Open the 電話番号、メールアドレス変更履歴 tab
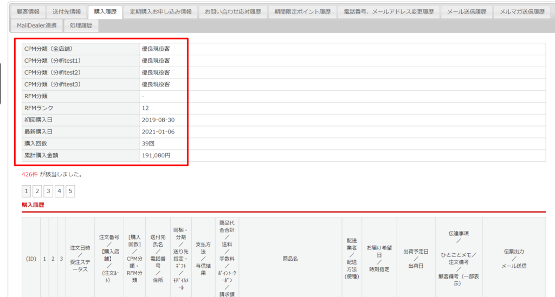The image size is (555, 297). (x=389, y=12)
